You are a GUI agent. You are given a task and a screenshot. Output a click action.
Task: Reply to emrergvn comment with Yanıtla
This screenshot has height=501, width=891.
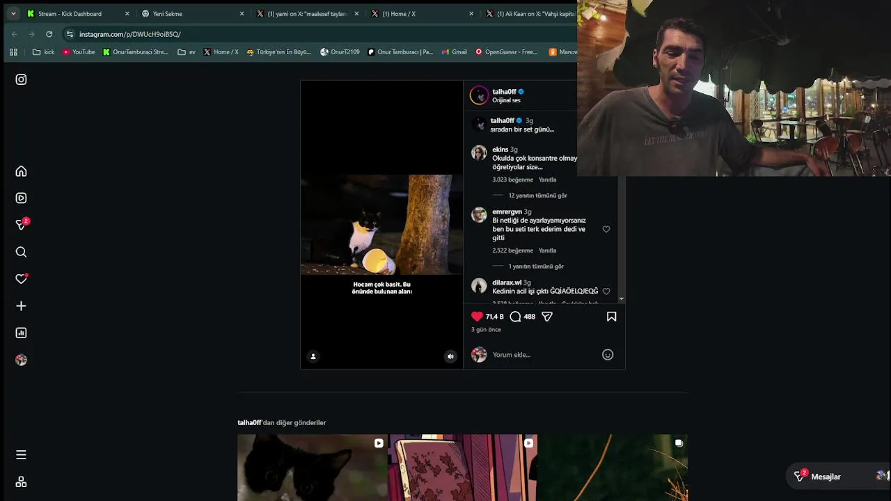click(547, 250)
